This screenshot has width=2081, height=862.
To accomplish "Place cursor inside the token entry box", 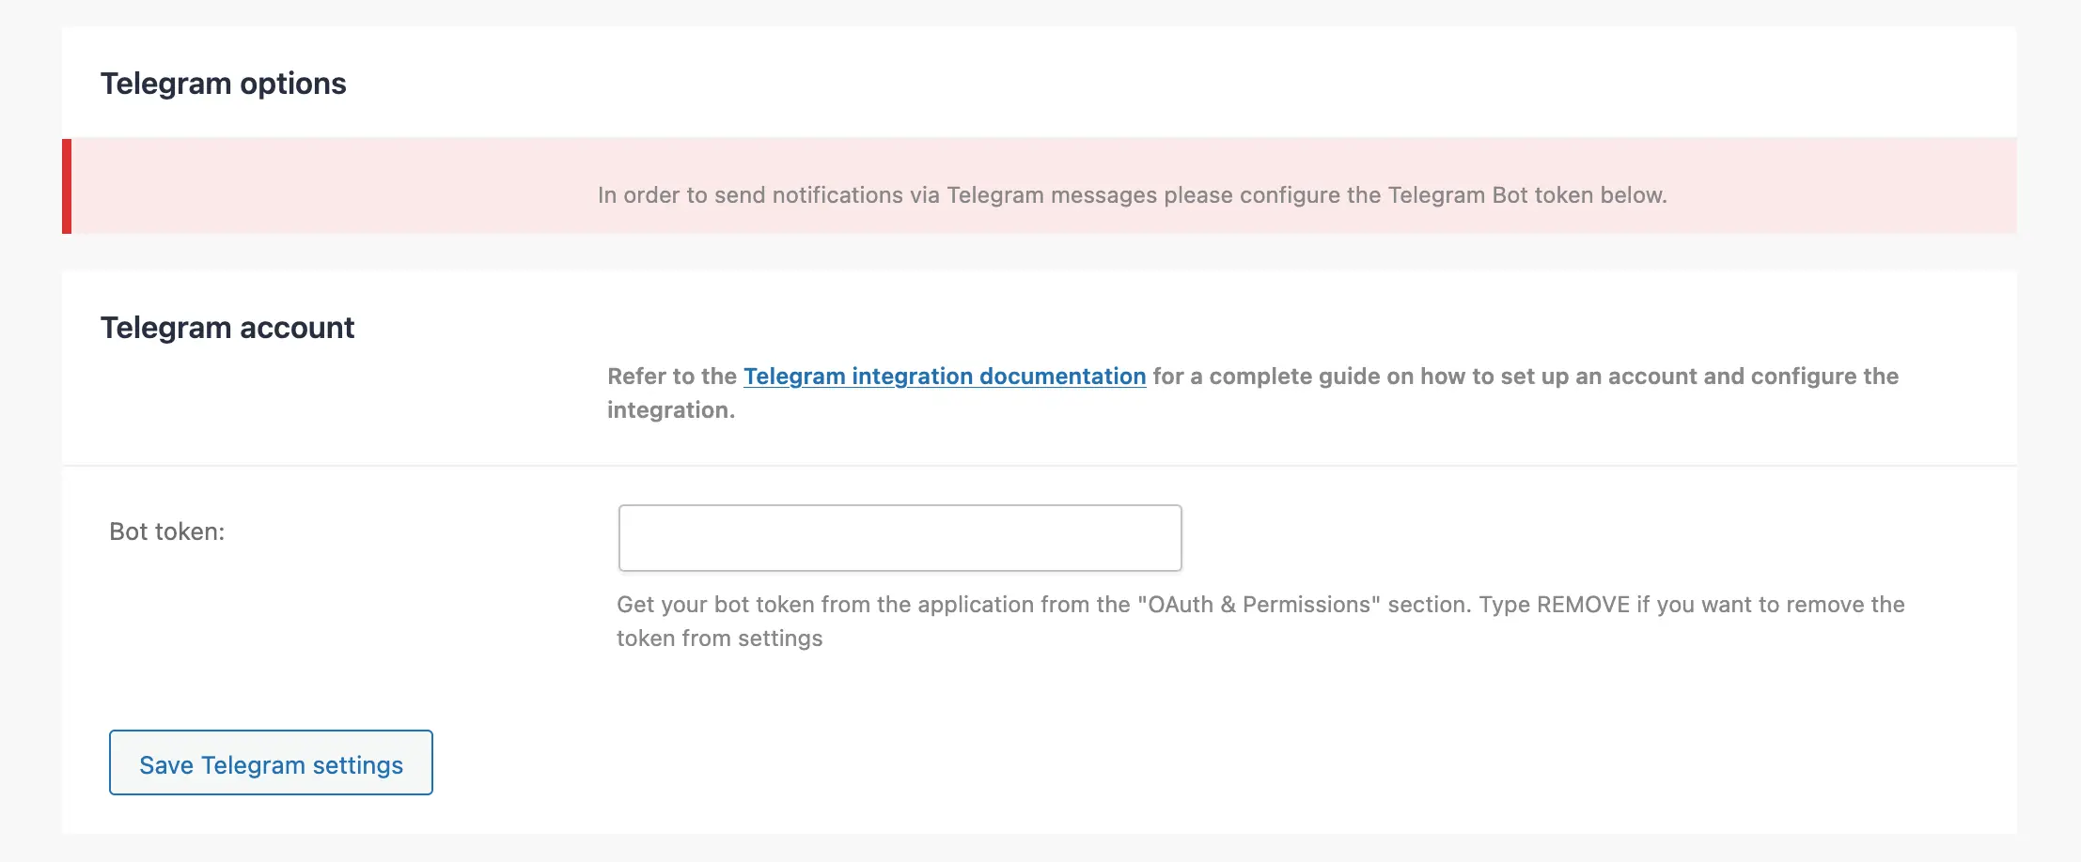I will (899, 537).
